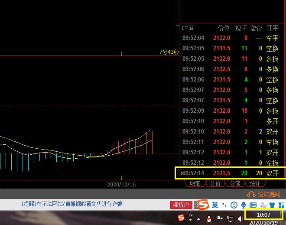Image resolution: width=286 pixels, height=225 pixels.
Task: Open Sogou soft keyboard icon
Action: coord(253,205)
